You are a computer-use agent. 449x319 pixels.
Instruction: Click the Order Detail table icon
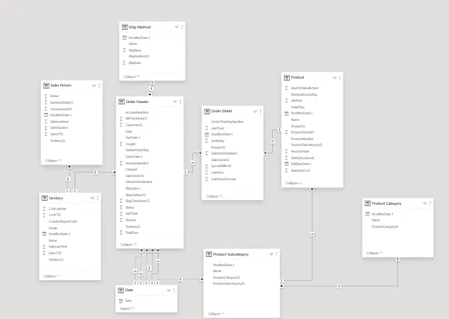(x=207, y=111)
